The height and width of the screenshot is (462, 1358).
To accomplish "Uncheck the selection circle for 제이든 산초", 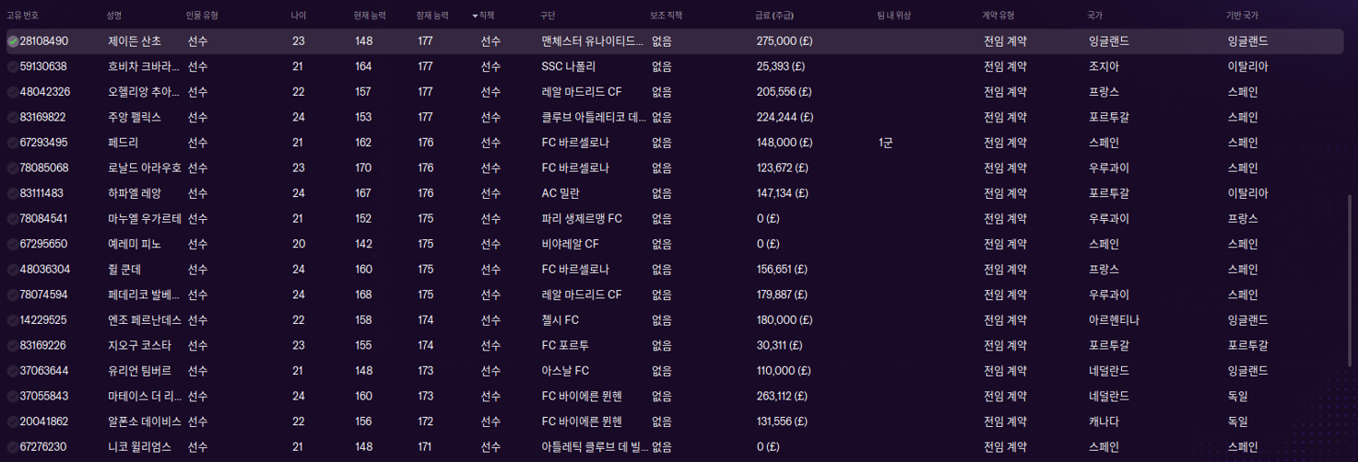I will click(13, 41).
